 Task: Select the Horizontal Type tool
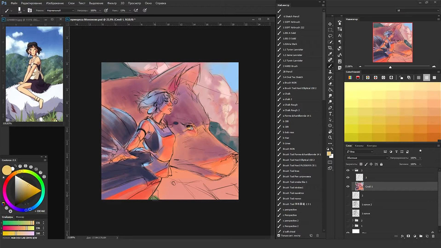tap(330, 114)
